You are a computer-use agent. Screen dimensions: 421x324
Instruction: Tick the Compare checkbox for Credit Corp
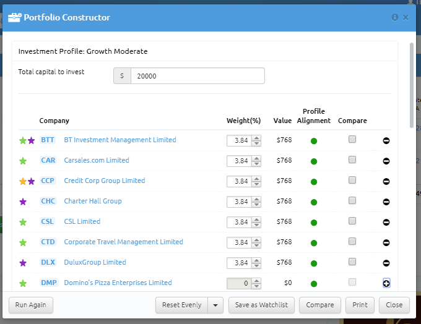[352, 180]
